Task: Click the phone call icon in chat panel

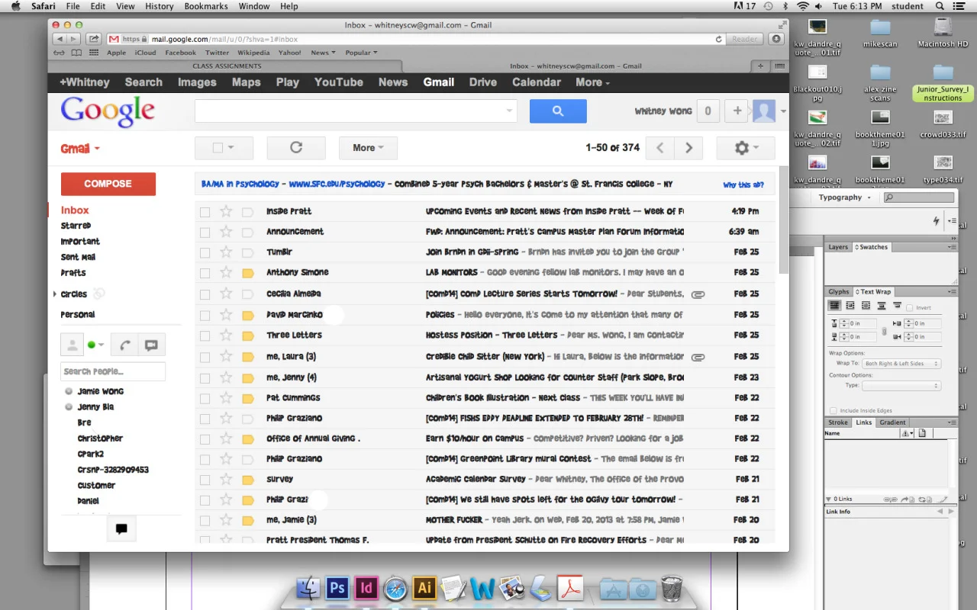Action: pyautogui.click(x=124, y=345)
